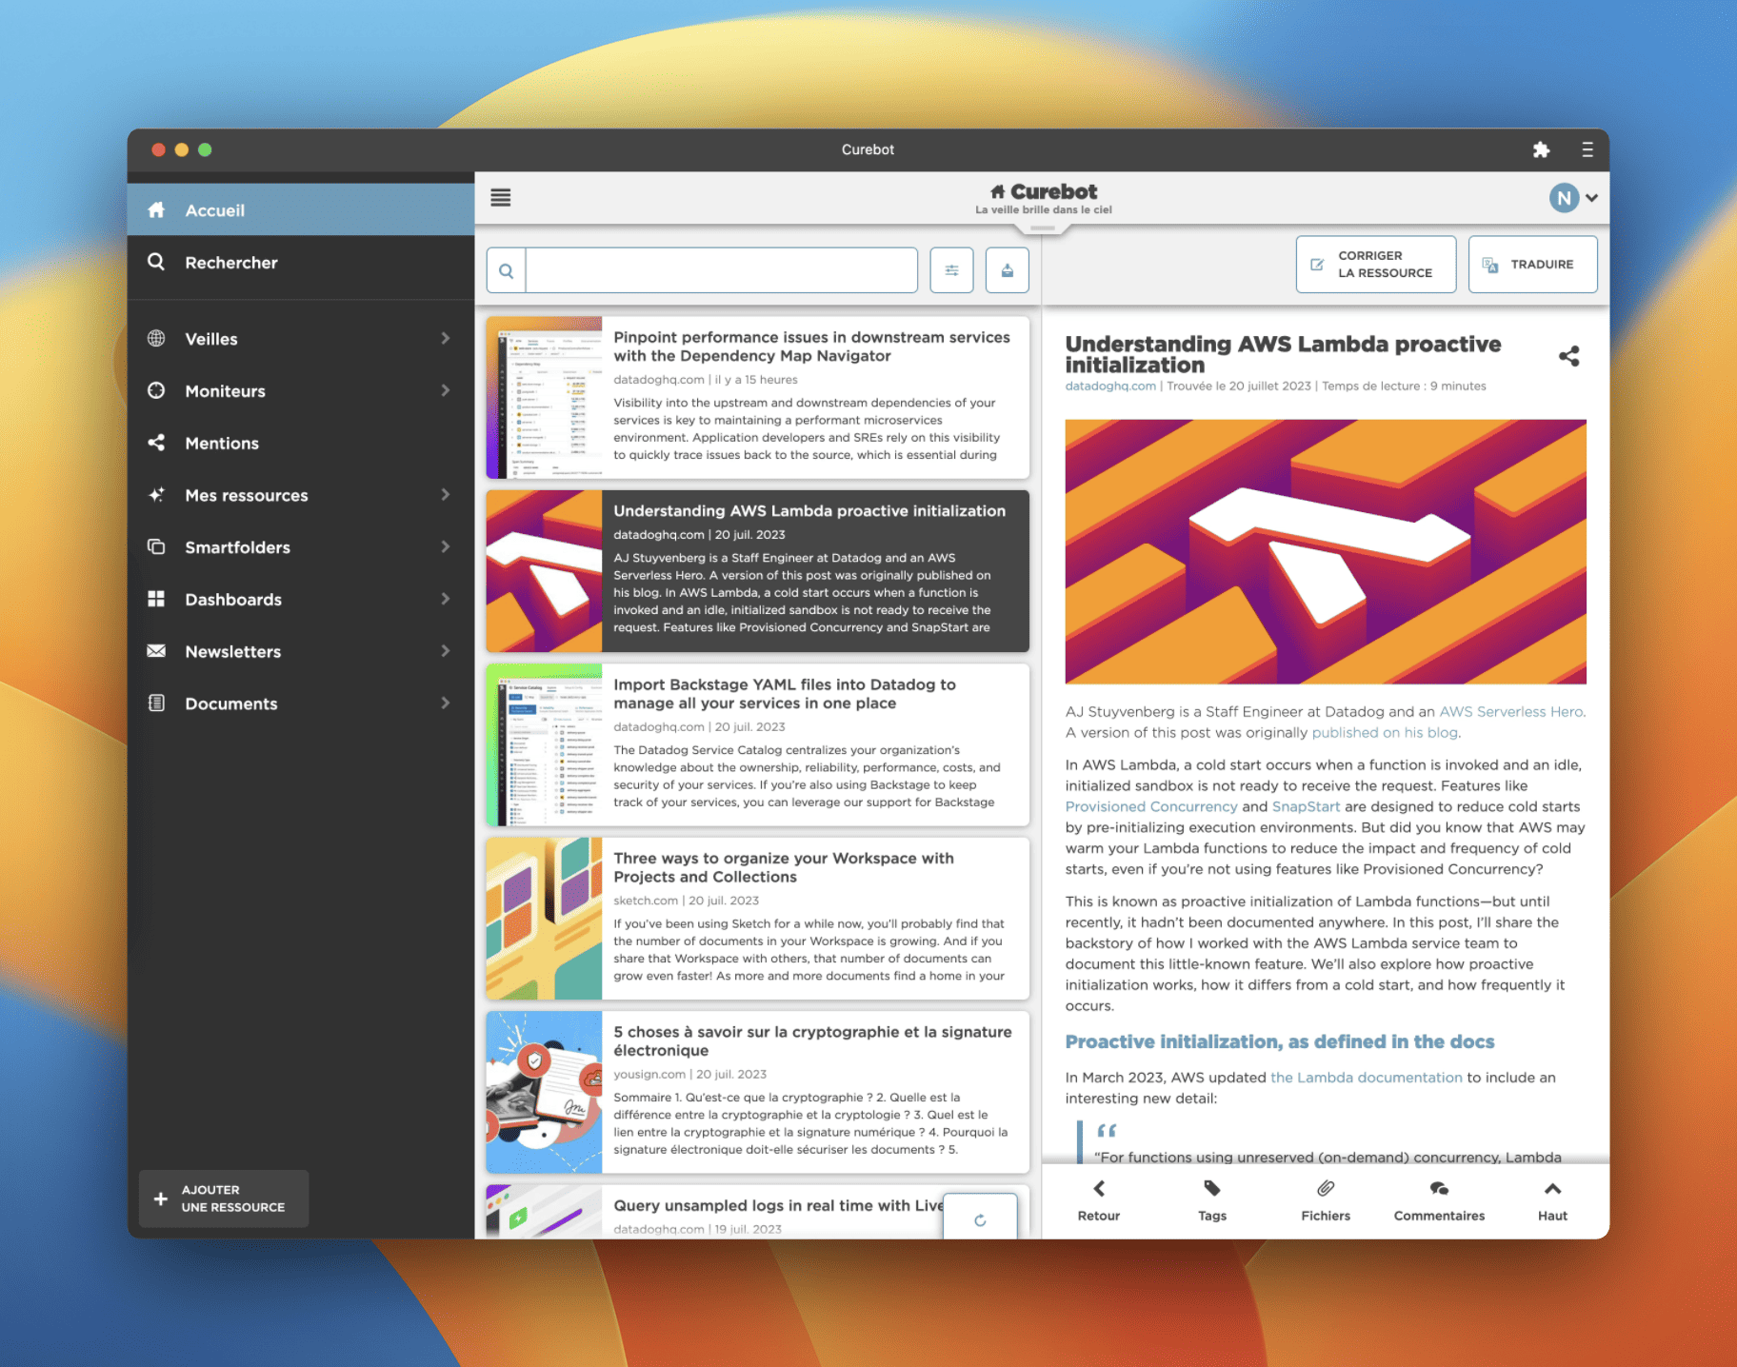
Task: Expand the Moniteurs submenu chevron
Action: [x=445, y=390]
